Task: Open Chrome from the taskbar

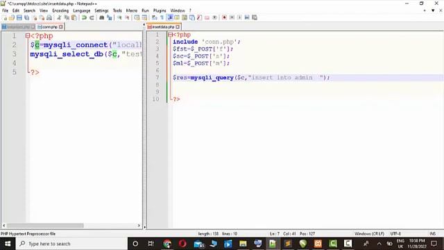Action: click(x=167, y=244)
